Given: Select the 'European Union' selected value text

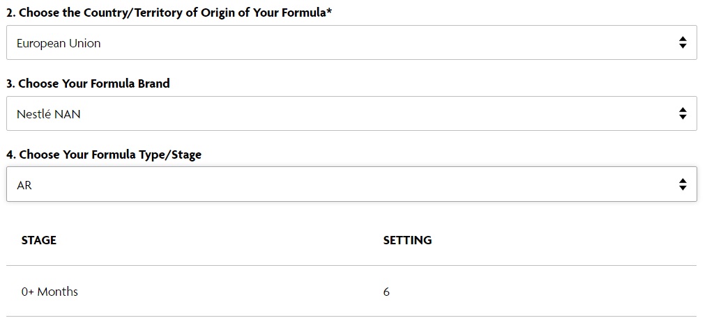Looking at the screenshot, I should click(59, 44).
